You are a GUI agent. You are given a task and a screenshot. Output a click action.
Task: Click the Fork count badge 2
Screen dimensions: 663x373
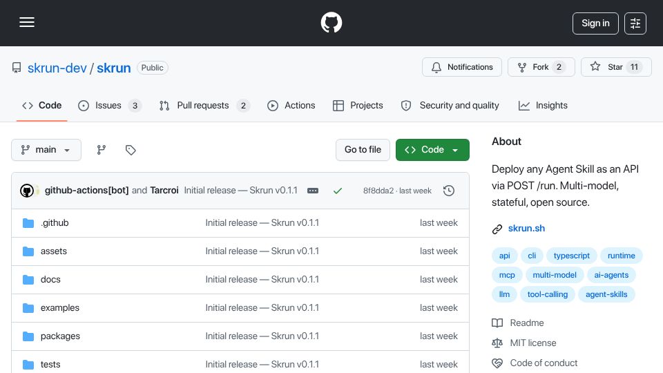(559, 67)
